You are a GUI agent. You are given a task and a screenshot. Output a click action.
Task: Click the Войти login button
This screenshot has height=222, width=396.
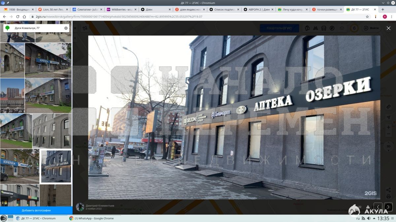pos(372,28)
